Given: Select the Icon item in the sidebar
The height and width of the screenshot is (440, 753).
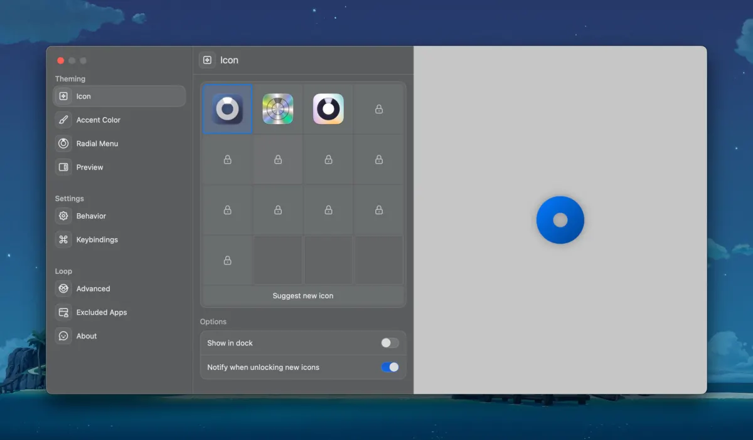Looking at the screenshot, I should (119, 97).
